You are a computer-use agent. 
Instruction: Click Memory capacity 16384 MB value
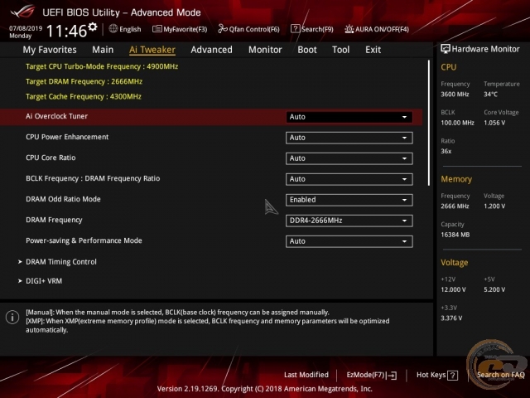pos(455,235)
